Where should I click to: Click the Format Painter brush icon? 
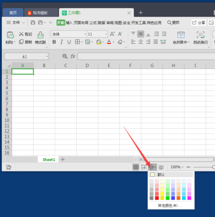click(41, 35)
